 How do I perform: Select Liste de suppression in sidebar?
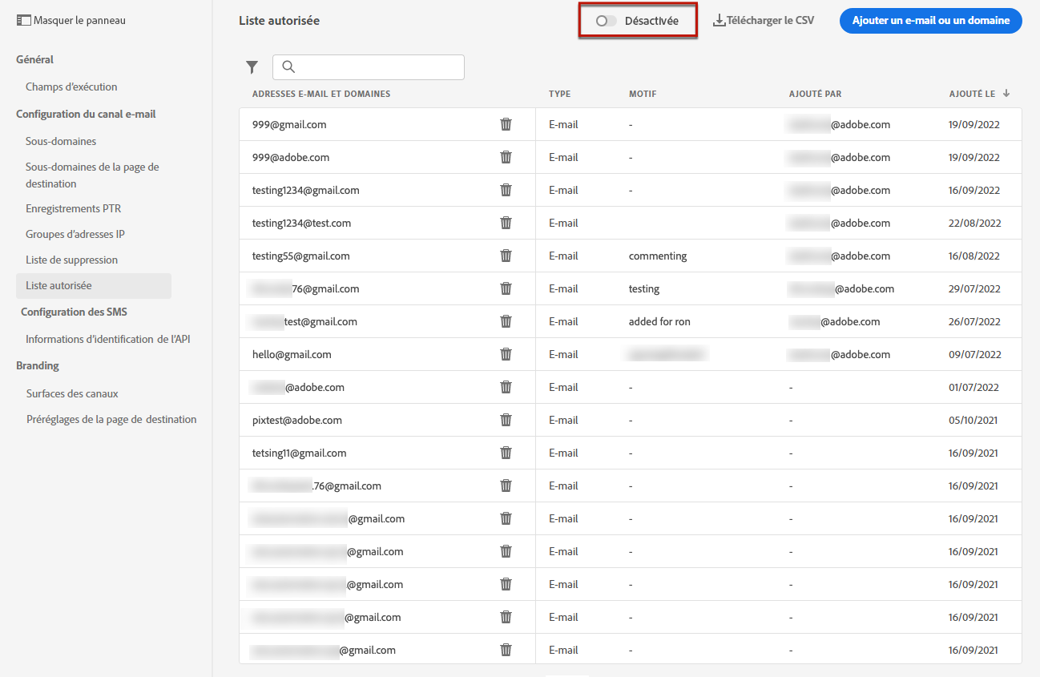click(x=71, y=260)
